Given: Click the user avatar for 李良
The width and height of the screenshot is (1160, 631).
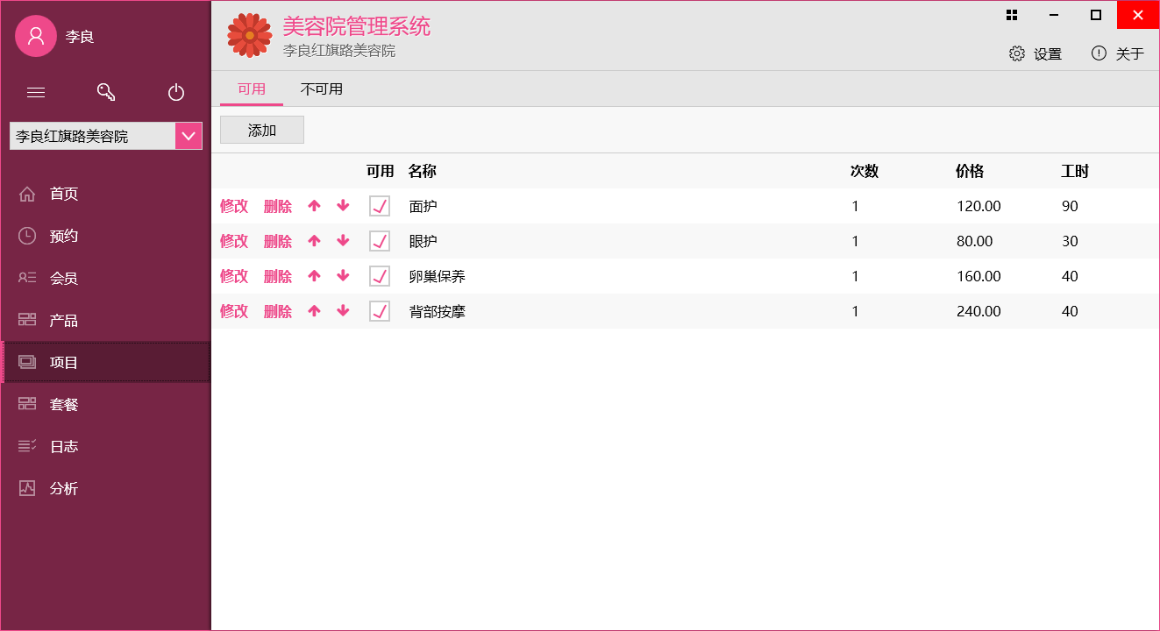Looking at the screenshot, I should (x=36, y=36).
